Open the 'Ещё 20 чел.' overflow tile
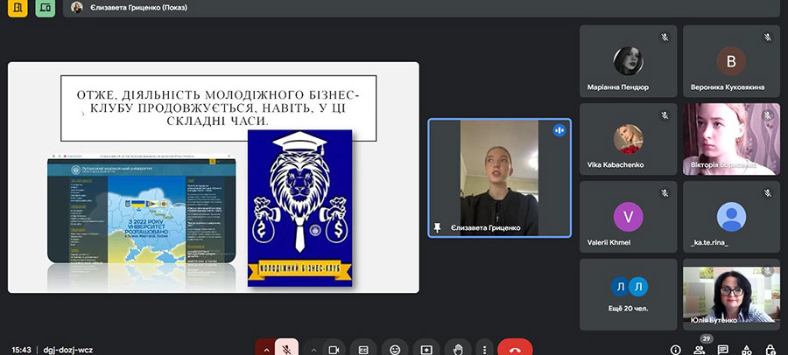The height and width of the screenshot is (355, 788). [x=628, y=295]
